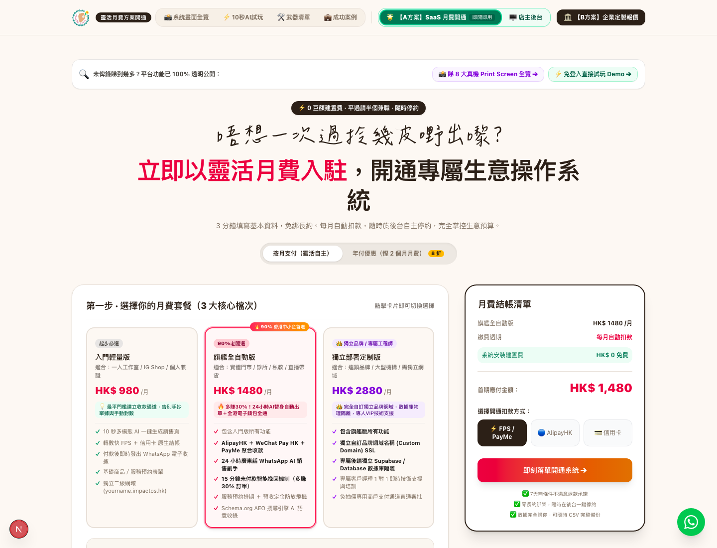Click the 月費結帳清單 heading
Viewport: 717px width, 548px height.
[x=504, y=304]
